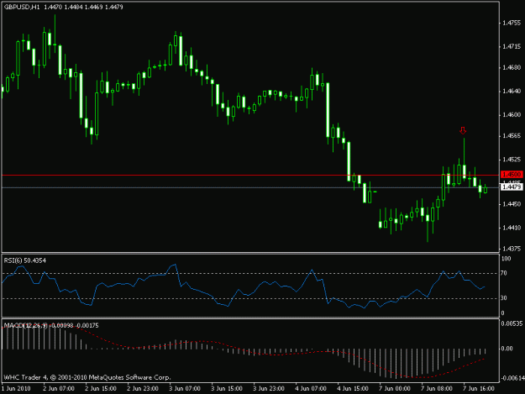Image resolution: width=525 pixels, height=394 pixels.
Task: Click the 1.4715 price axis label
Action: pyautogui.click(x=512, y=46)
